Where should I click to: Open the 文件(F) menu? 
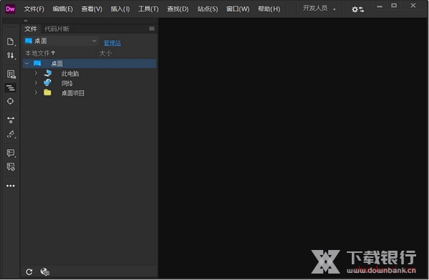coord(34,9)
